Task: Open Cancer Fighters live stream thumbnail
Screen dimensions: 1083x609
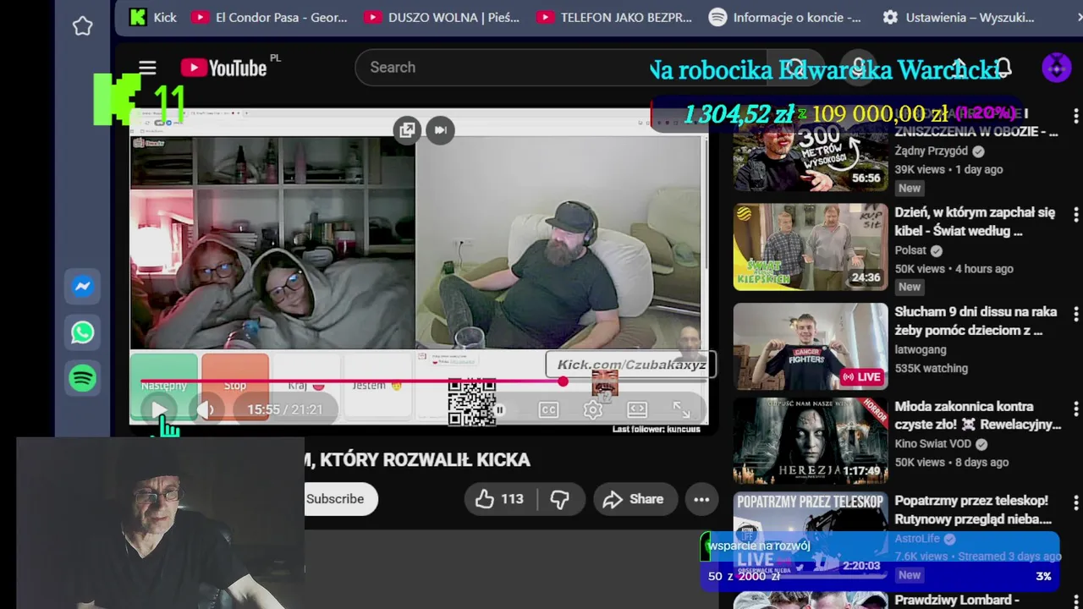Action: click(x=811, y=347)
